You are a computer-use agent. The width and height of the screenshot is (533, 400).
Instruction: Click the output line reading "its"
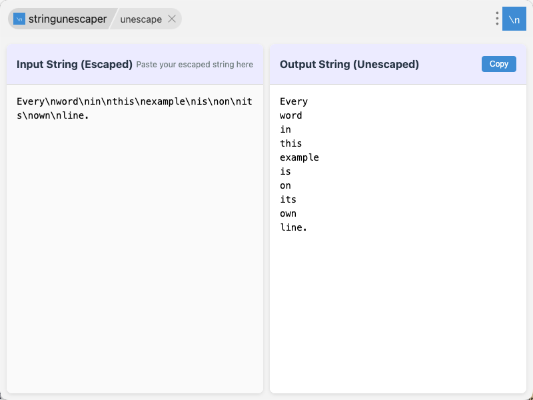288,199
